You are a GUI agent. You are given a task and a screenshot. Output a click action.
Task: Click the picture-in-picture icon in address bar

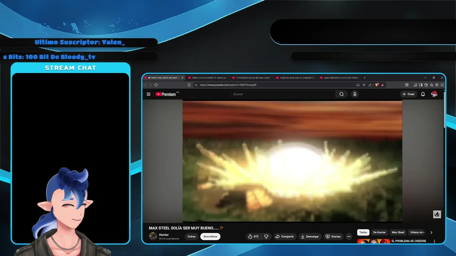358,85
